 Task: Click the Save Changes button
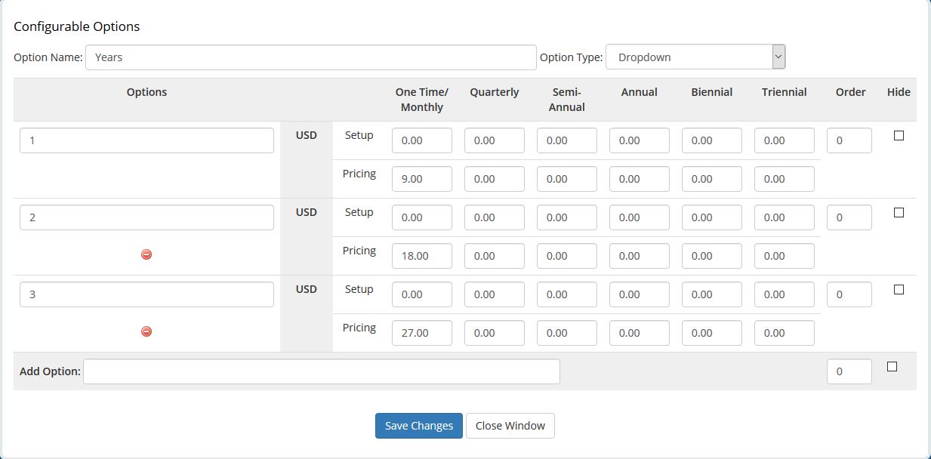pyautogui.click(x=419, y=426)
